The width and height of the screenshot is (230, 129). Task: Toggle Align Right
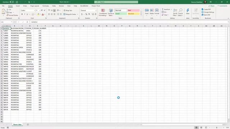click(54, 14)
